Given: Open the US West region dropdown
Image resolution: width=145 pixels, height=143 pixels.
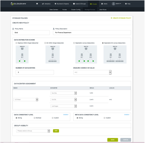Looking at the screenshot, I should point(26,100).
